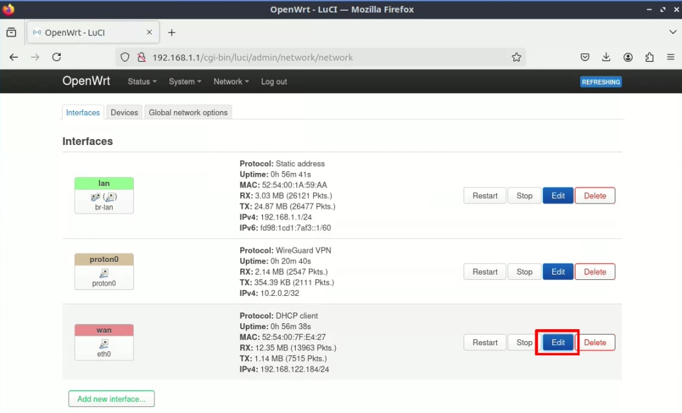Click the Firefox logo in title bar
This screenshot has height=413, width=682.
(8, 9)
